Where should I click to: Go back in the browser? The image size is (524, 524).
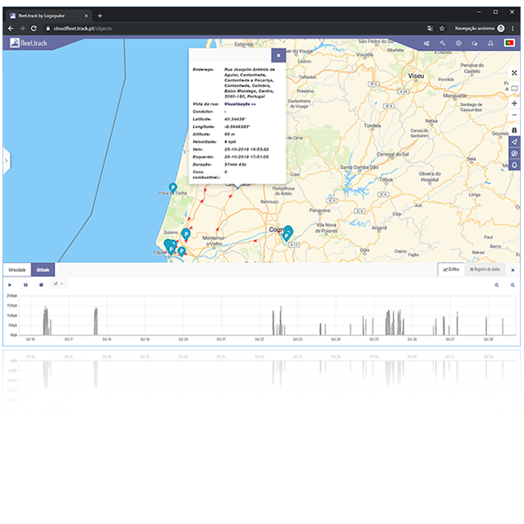(11, 29)
